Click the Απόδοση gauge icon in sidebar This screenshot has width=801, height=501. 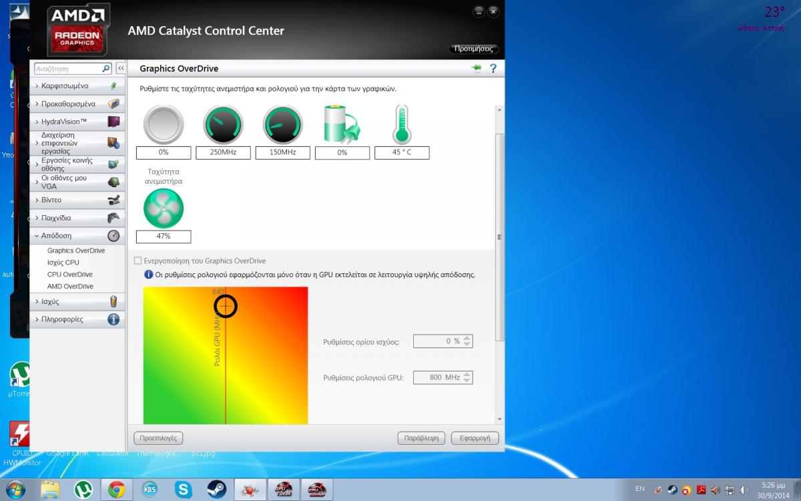click(113, 236)
